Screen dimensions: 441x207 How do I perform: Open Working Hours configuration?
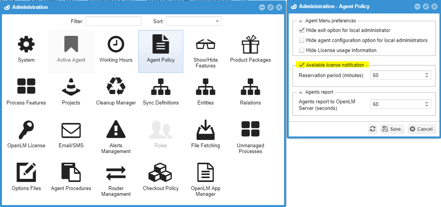pyautogui.click(x=116, y=45)
